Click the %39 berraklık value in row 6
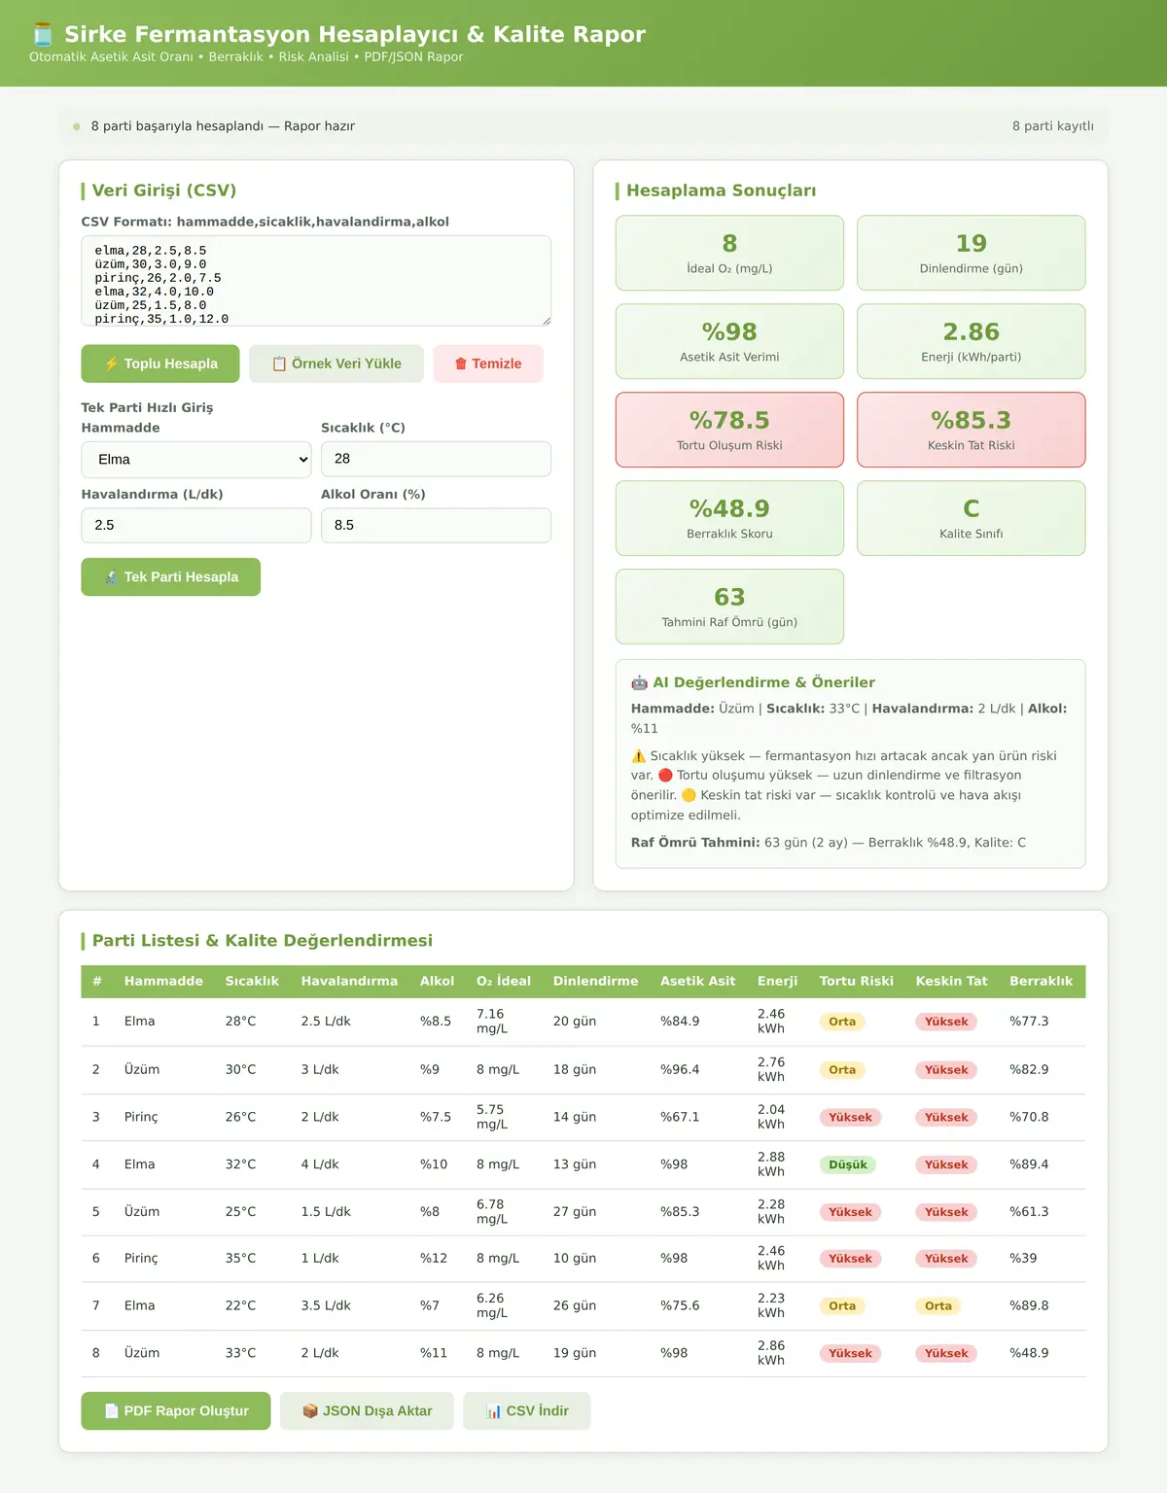The width and height of the screenshot is (1167, 1493). (x=1023, y=1258)
